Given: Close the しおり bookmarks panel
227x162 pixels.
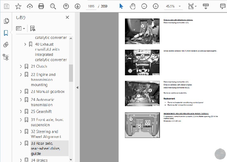Looking at the screenshot, I should click(x=67, y=17).
